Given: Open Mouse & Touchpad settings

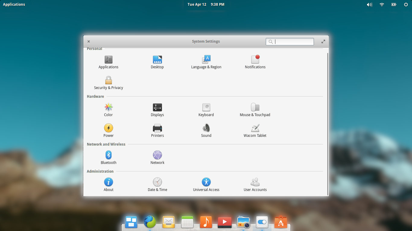Looking at the screenshot, I should [x=255, y=110].
